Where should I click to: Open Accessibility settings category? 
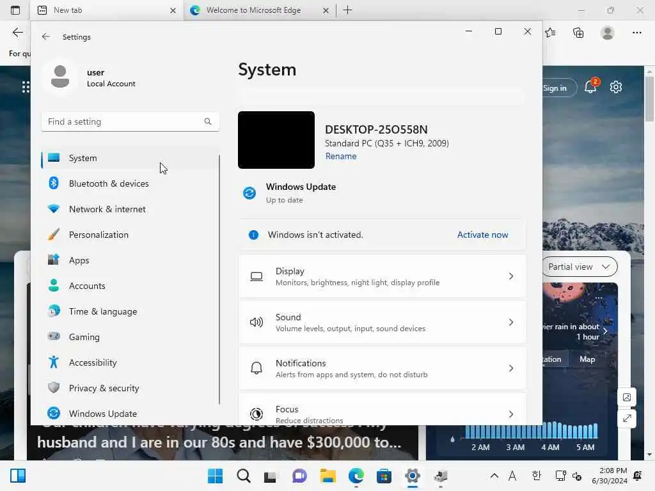click(x=129, y=362)
